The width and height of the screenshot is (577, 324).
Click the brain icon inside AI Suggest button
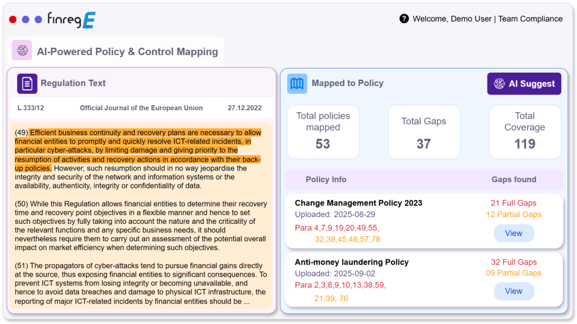(499, 84)
